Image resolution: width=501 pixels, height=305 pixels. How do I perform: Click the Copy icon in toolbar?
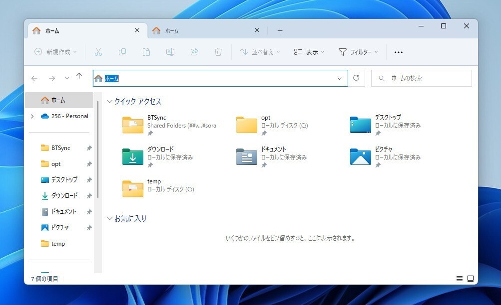(x=122, y=52)
